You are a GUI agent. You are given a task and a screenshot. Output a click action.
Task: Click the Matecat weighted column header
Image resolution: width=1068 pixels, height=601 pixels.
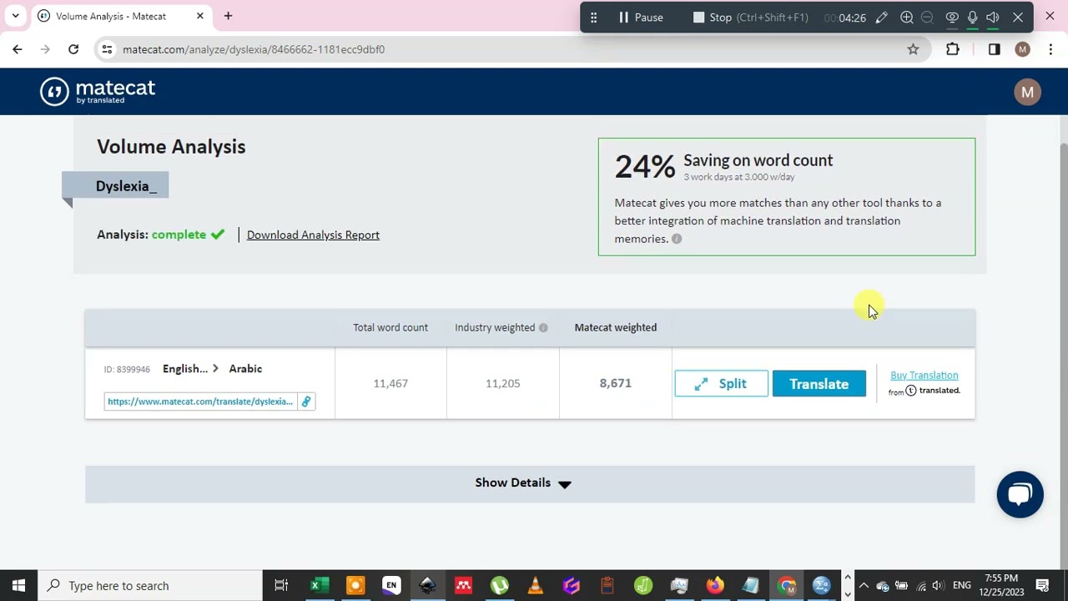tap(616, 327)
